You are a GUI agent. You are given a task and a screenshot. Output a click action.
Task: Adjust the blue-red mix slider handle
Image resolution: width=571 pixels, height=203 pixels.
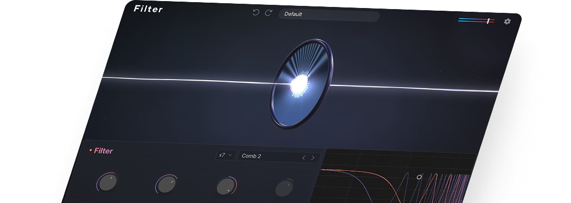pos(488,21)
